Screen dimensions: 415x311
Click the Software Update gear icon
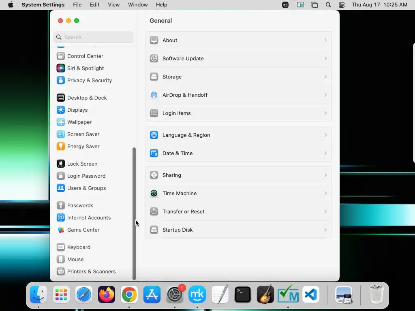(x=154, y=58)
